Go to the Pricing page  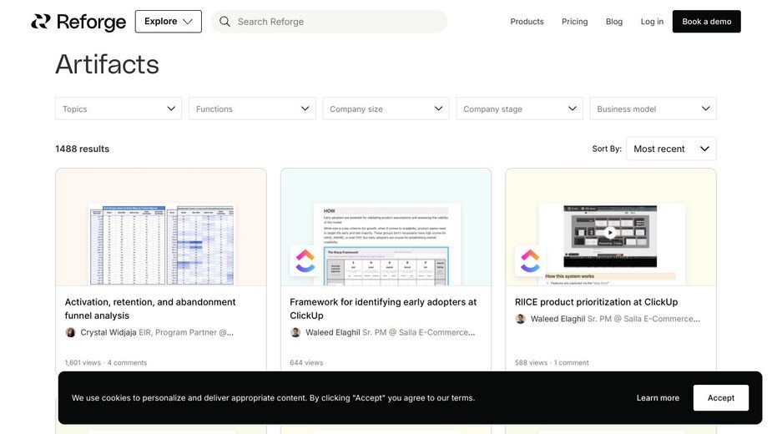574,21
